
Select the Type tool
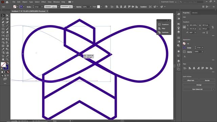pyautogui.click(x=3, y=26)
